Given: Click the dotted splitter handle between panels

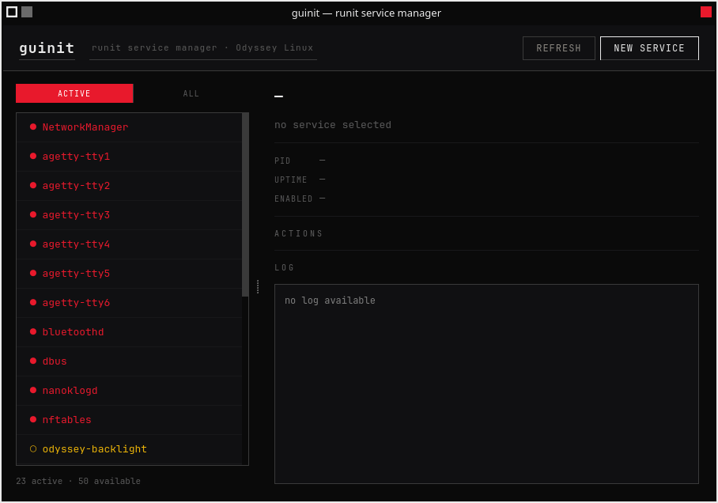Looking at the screenshot, I should [x=258, y=287].
